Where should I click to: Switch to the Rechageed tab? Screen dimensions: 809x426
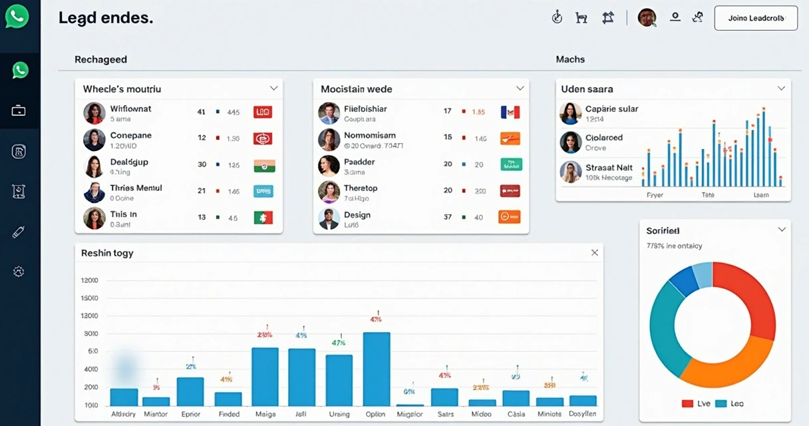click(100, 59)
